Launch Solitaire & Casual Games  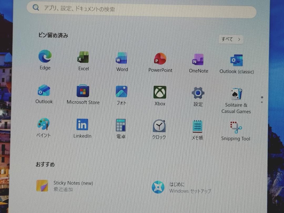tap(236, 93)
